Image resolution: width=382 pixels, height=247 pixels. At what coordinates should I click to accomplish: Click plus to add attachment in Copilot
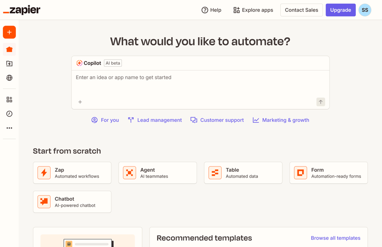pyautogui.click(x=80, y=102)
